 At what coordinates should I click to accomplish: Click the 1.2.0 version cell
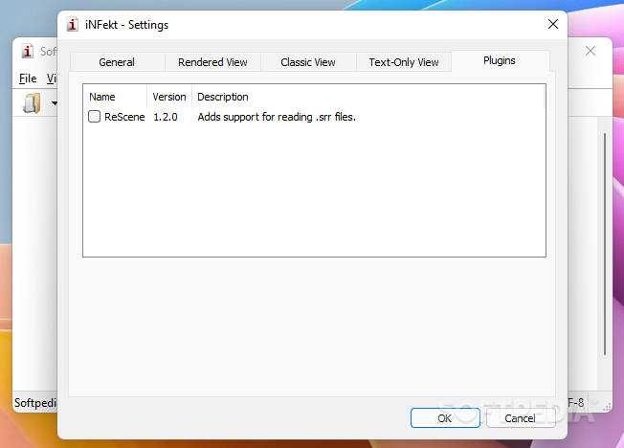(x=166, y=117)
